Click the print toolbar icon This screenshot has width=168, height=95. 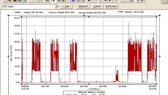tap(20, 1)
